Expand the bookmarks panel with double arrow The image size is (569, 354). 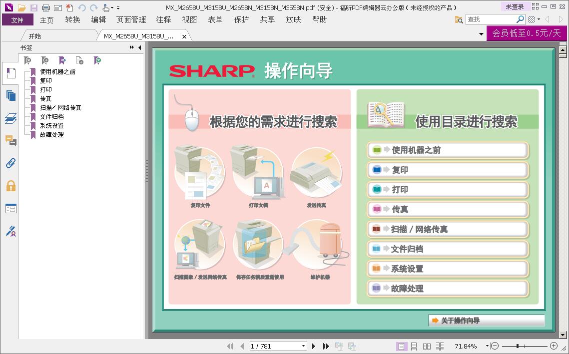pyautogui.click(x=132, y=47)
